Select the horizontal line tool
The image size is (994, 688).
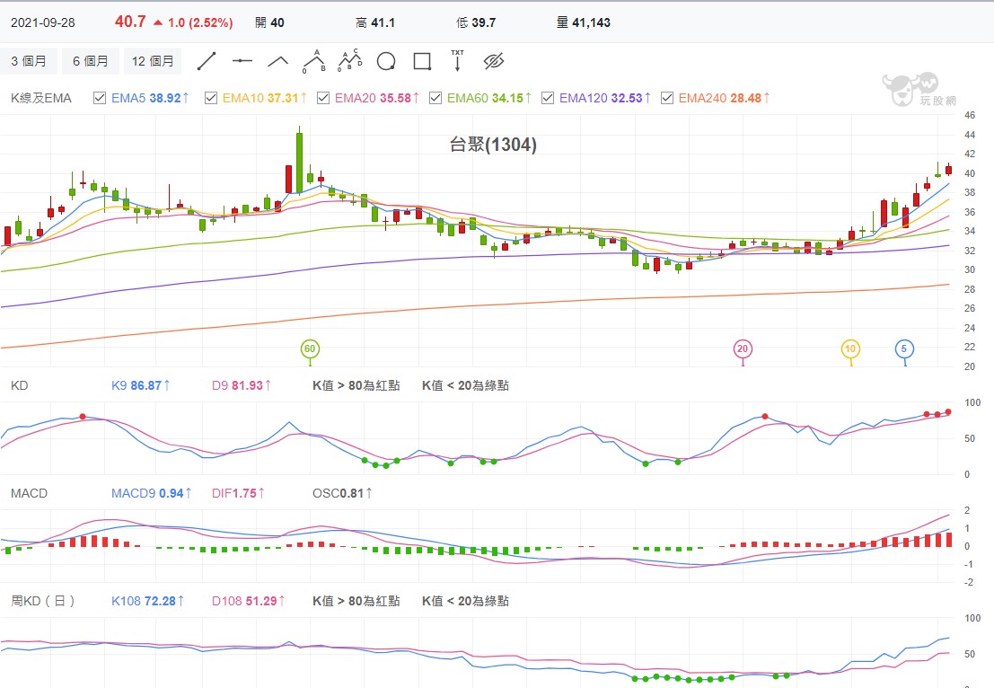[x=242, y=61]
